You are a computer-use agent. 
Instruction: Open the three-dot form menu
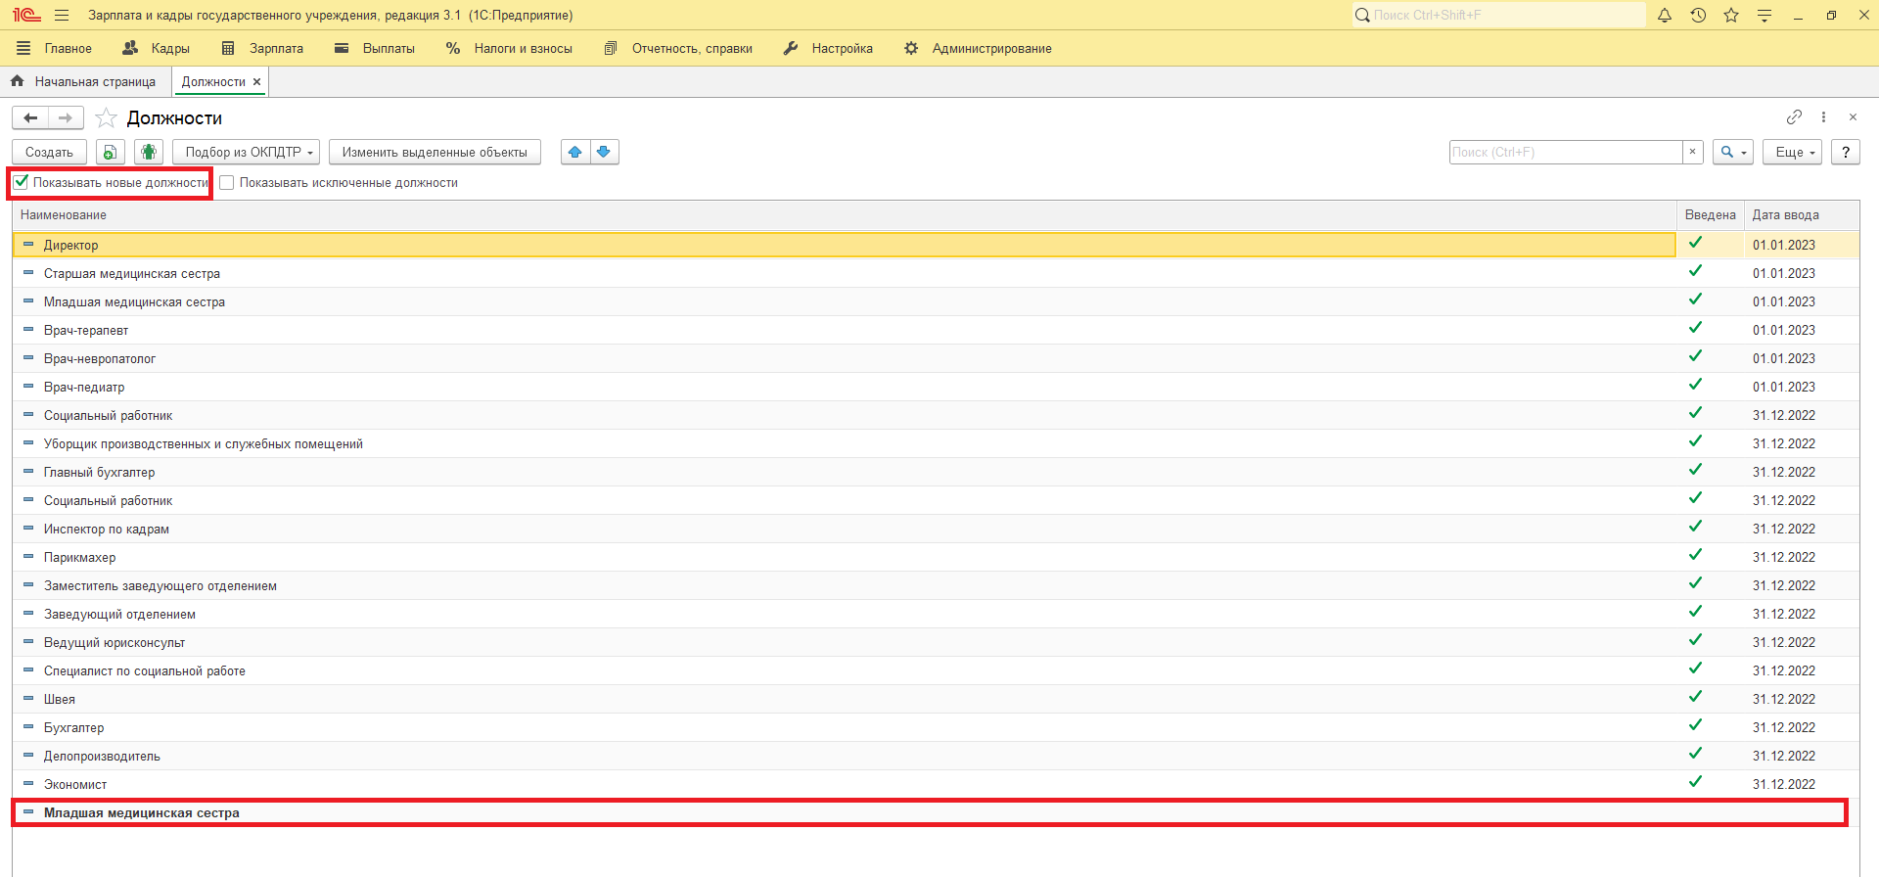[x=1823, y=117]
